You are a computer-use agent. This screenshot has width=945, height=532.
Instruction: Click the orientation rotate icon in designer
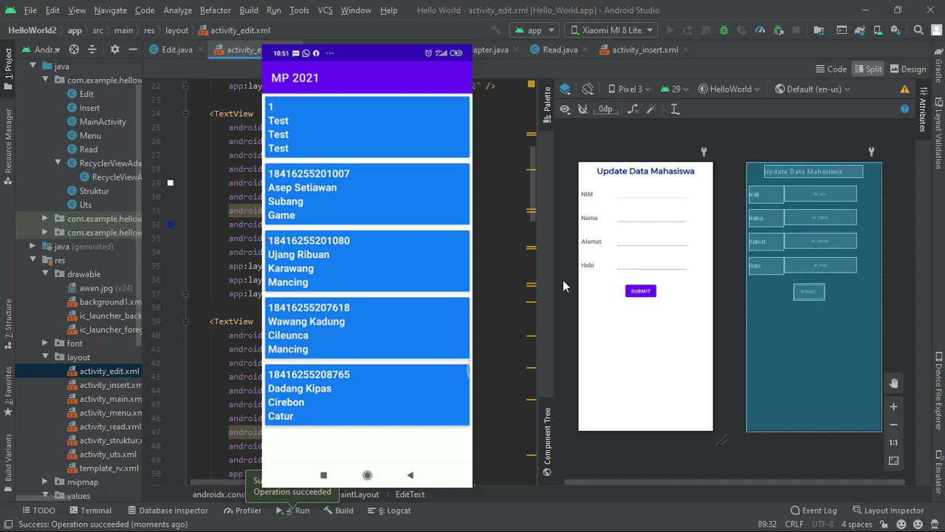tap(588, 89)
